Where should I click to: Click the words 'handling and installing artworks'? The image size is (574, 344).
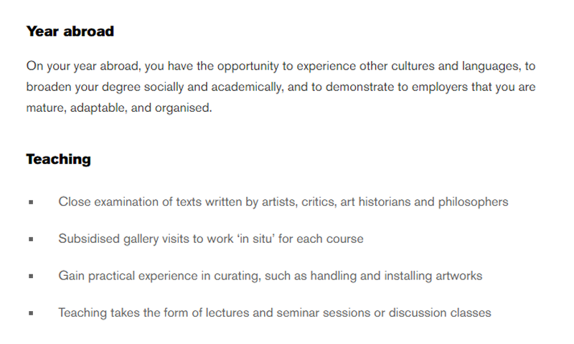point(396,276)
